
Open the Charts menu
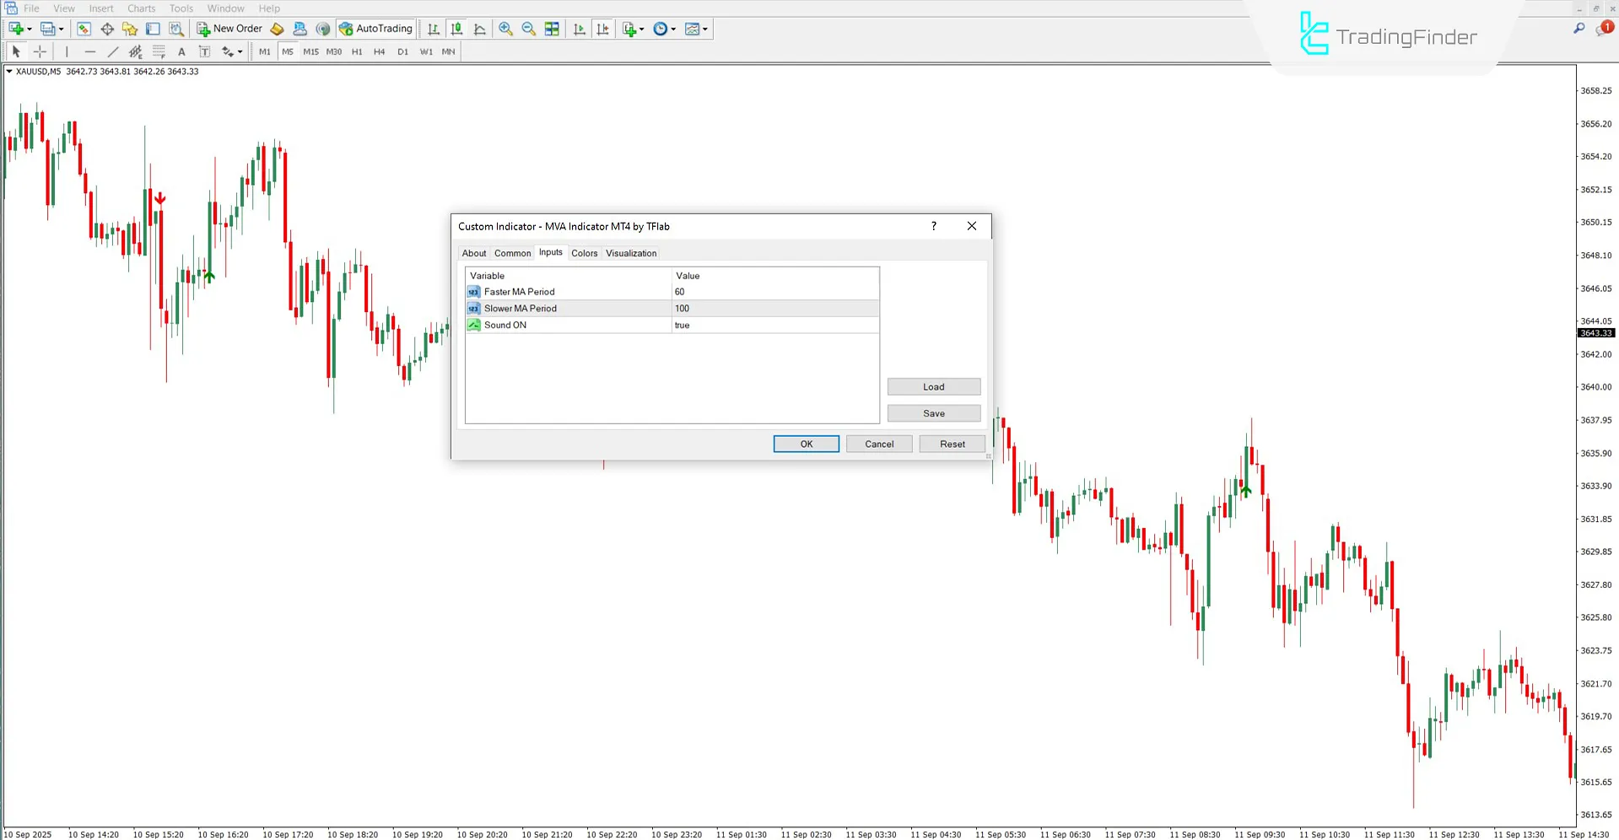point(141,8)
